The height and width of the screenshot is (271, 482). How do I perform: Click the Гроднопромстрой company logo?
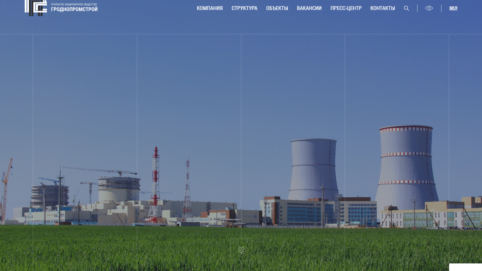(61, 8)
